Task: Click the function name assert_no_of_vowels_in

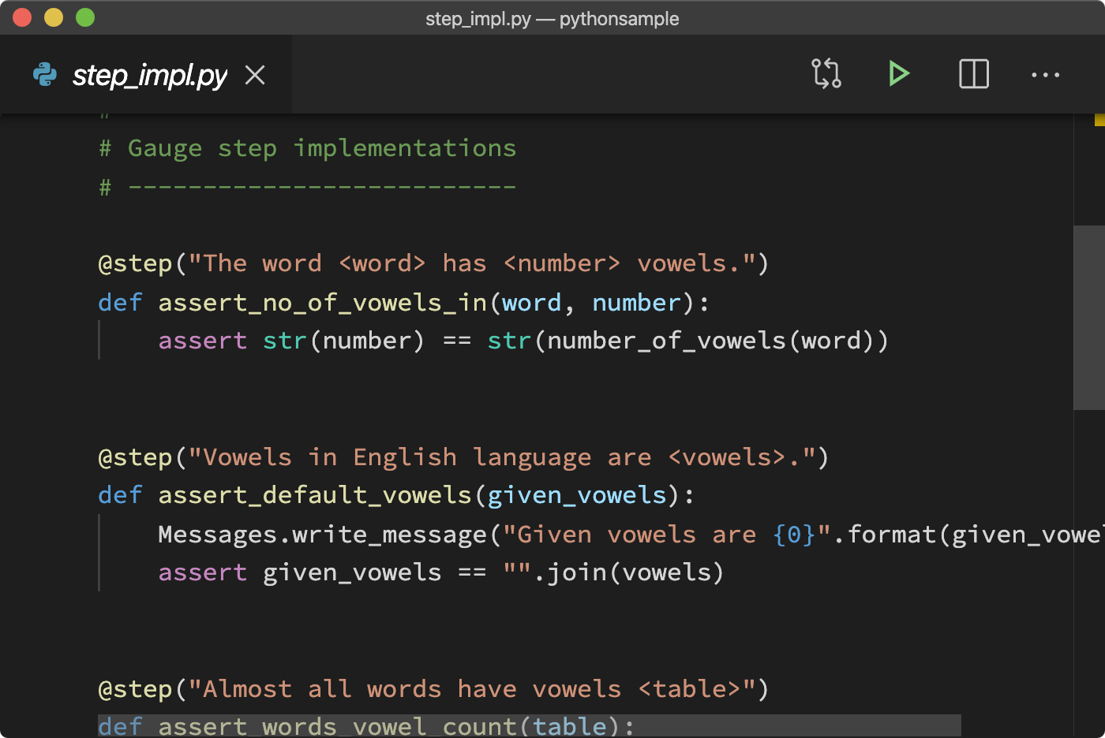Action: click(323, 303)
